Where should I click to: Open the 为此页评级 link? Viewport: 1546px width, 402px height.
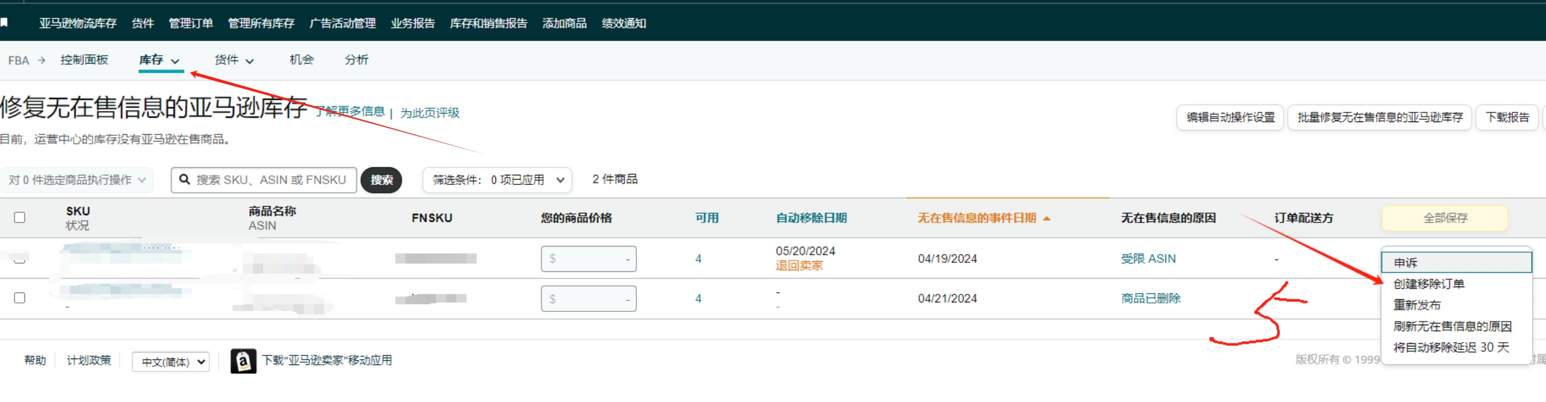(430, 113)
